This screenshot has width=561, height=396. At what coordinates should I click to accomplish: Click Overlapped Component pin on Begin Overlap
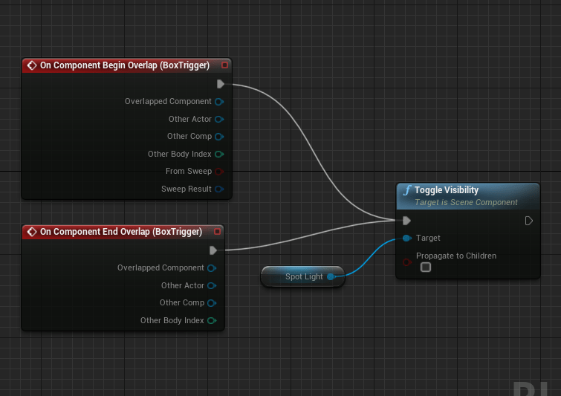[x=218, y=102]
